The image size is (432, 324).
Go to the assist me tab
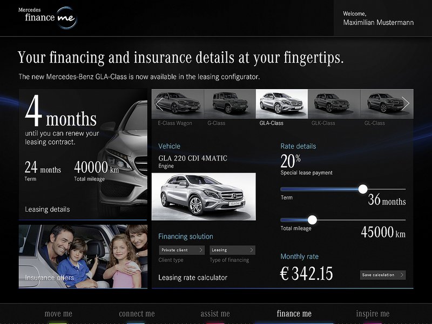[x=215, y=314]
